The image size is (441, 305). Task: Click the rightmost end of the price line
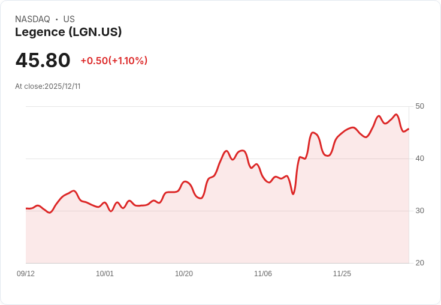point(409,128)
